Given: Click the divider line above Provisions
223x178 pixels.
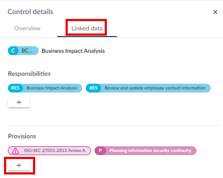Looking at the screenshot, I should [114, 125].
